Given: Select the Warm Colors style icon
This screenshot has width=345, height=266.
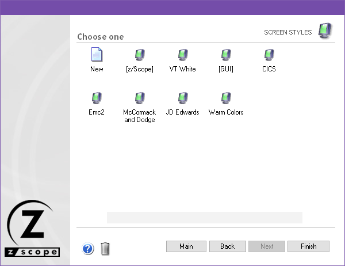Looking at the screenshot, I should (226, 98).
